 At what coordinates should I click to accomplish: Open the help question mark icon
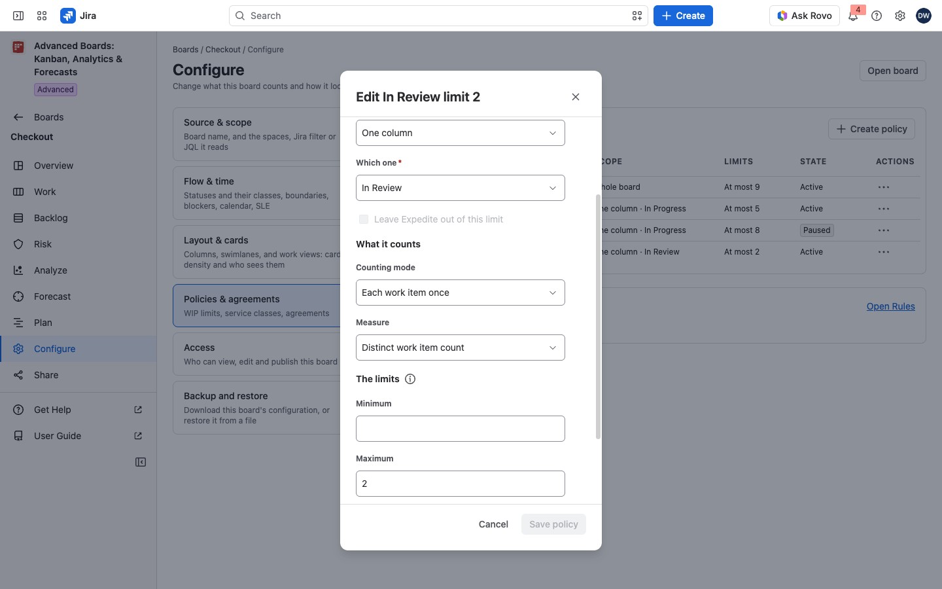point(877,16)
